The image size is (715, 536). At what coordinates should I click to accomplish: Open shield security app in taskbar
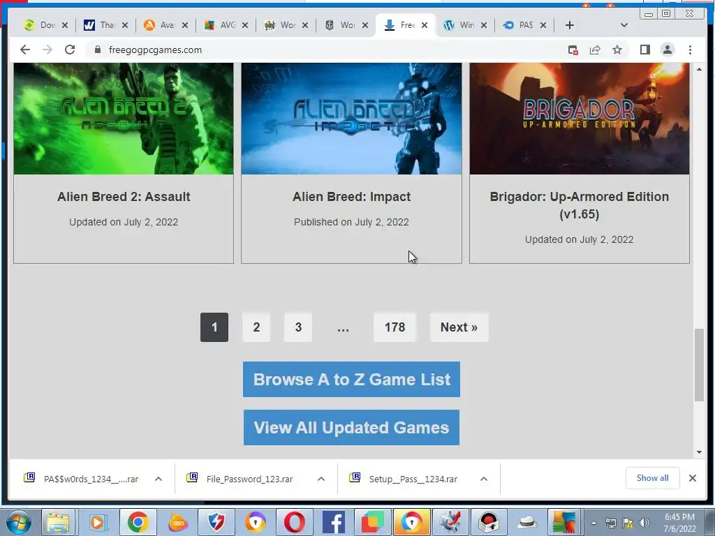tap(216, 522)
